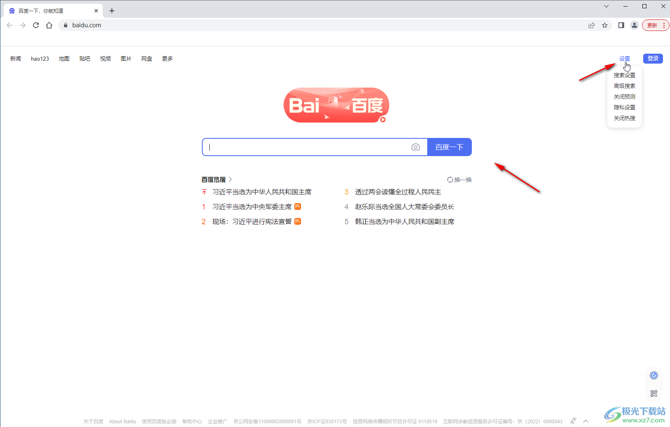Open the 地图 navigation link
This screenshot has height=427, width=670.
(64, 59)
